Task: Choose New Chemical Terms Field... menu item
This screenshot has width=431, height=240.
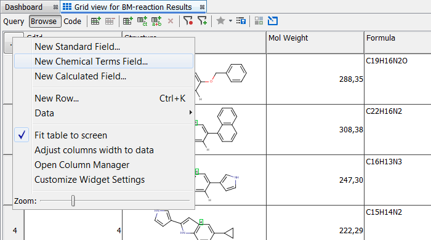Action: click(103, 62)
